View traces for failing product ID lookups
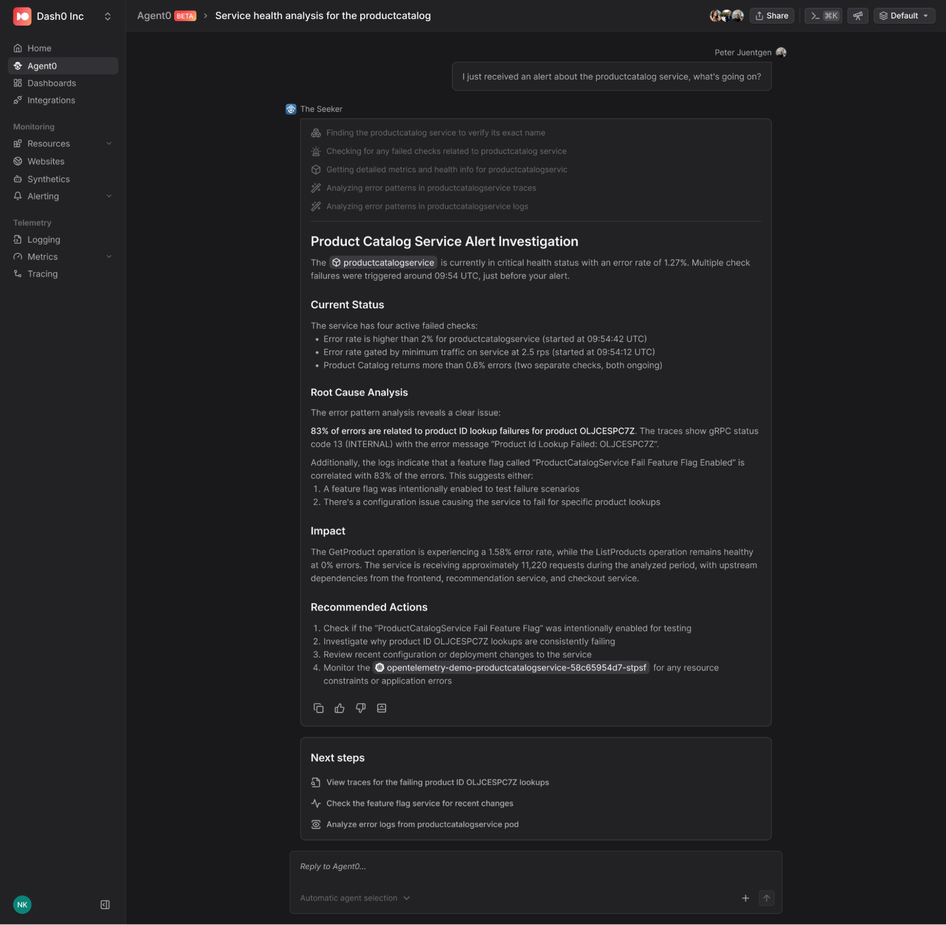This screenshot has width=946, height=925. [x=437, y=782]
